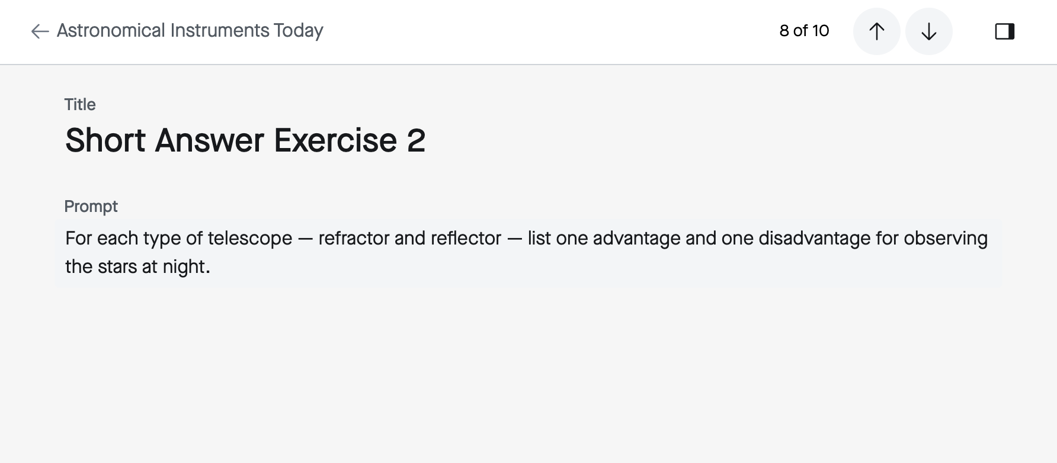Place cursor after 'night.' in prompt
Screen dimensions: 1057x463
(211, 267)
